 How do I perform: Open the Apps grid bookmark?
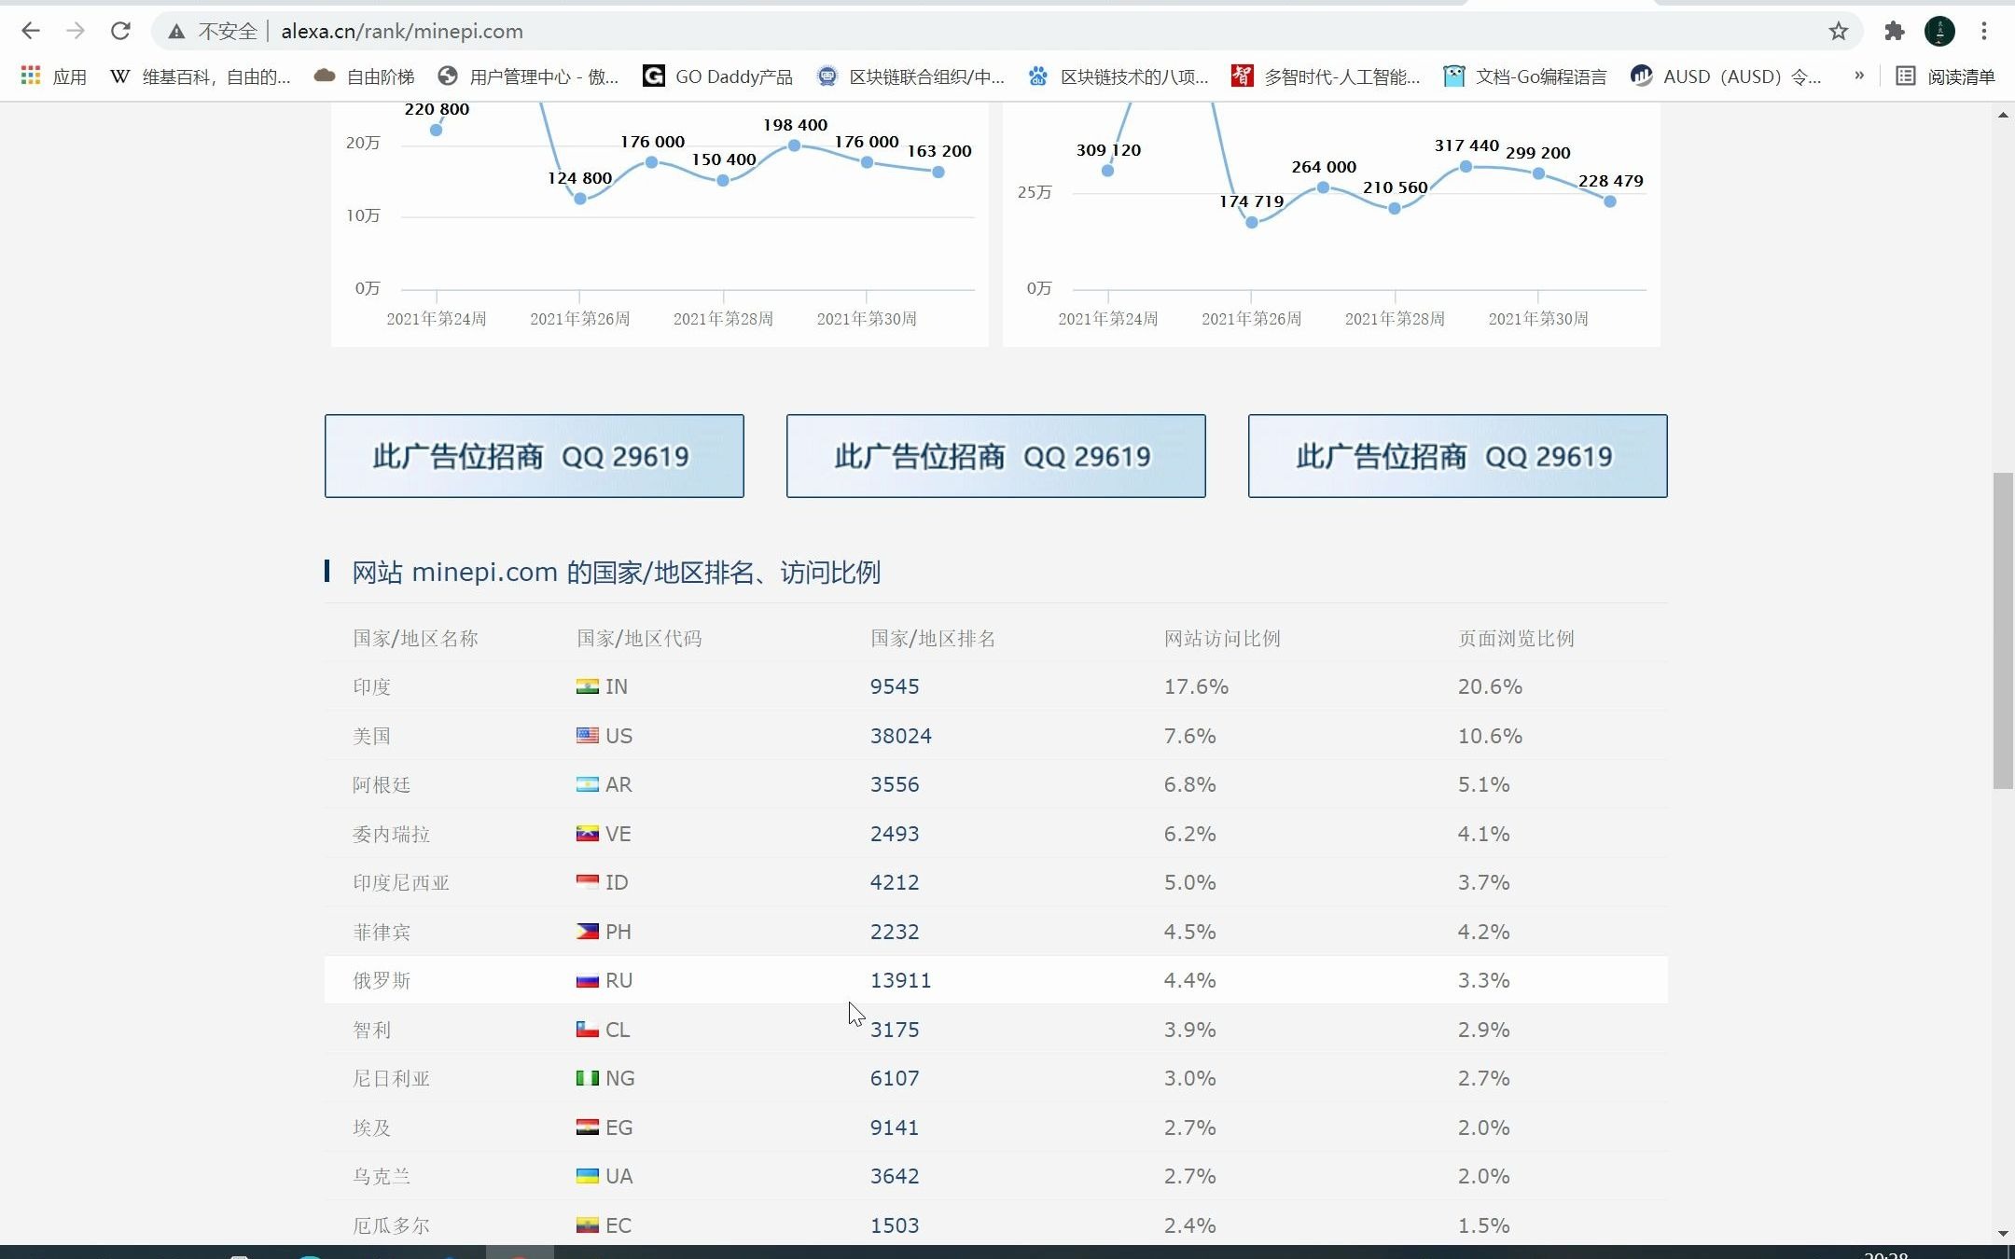click(x=53, y=76)
